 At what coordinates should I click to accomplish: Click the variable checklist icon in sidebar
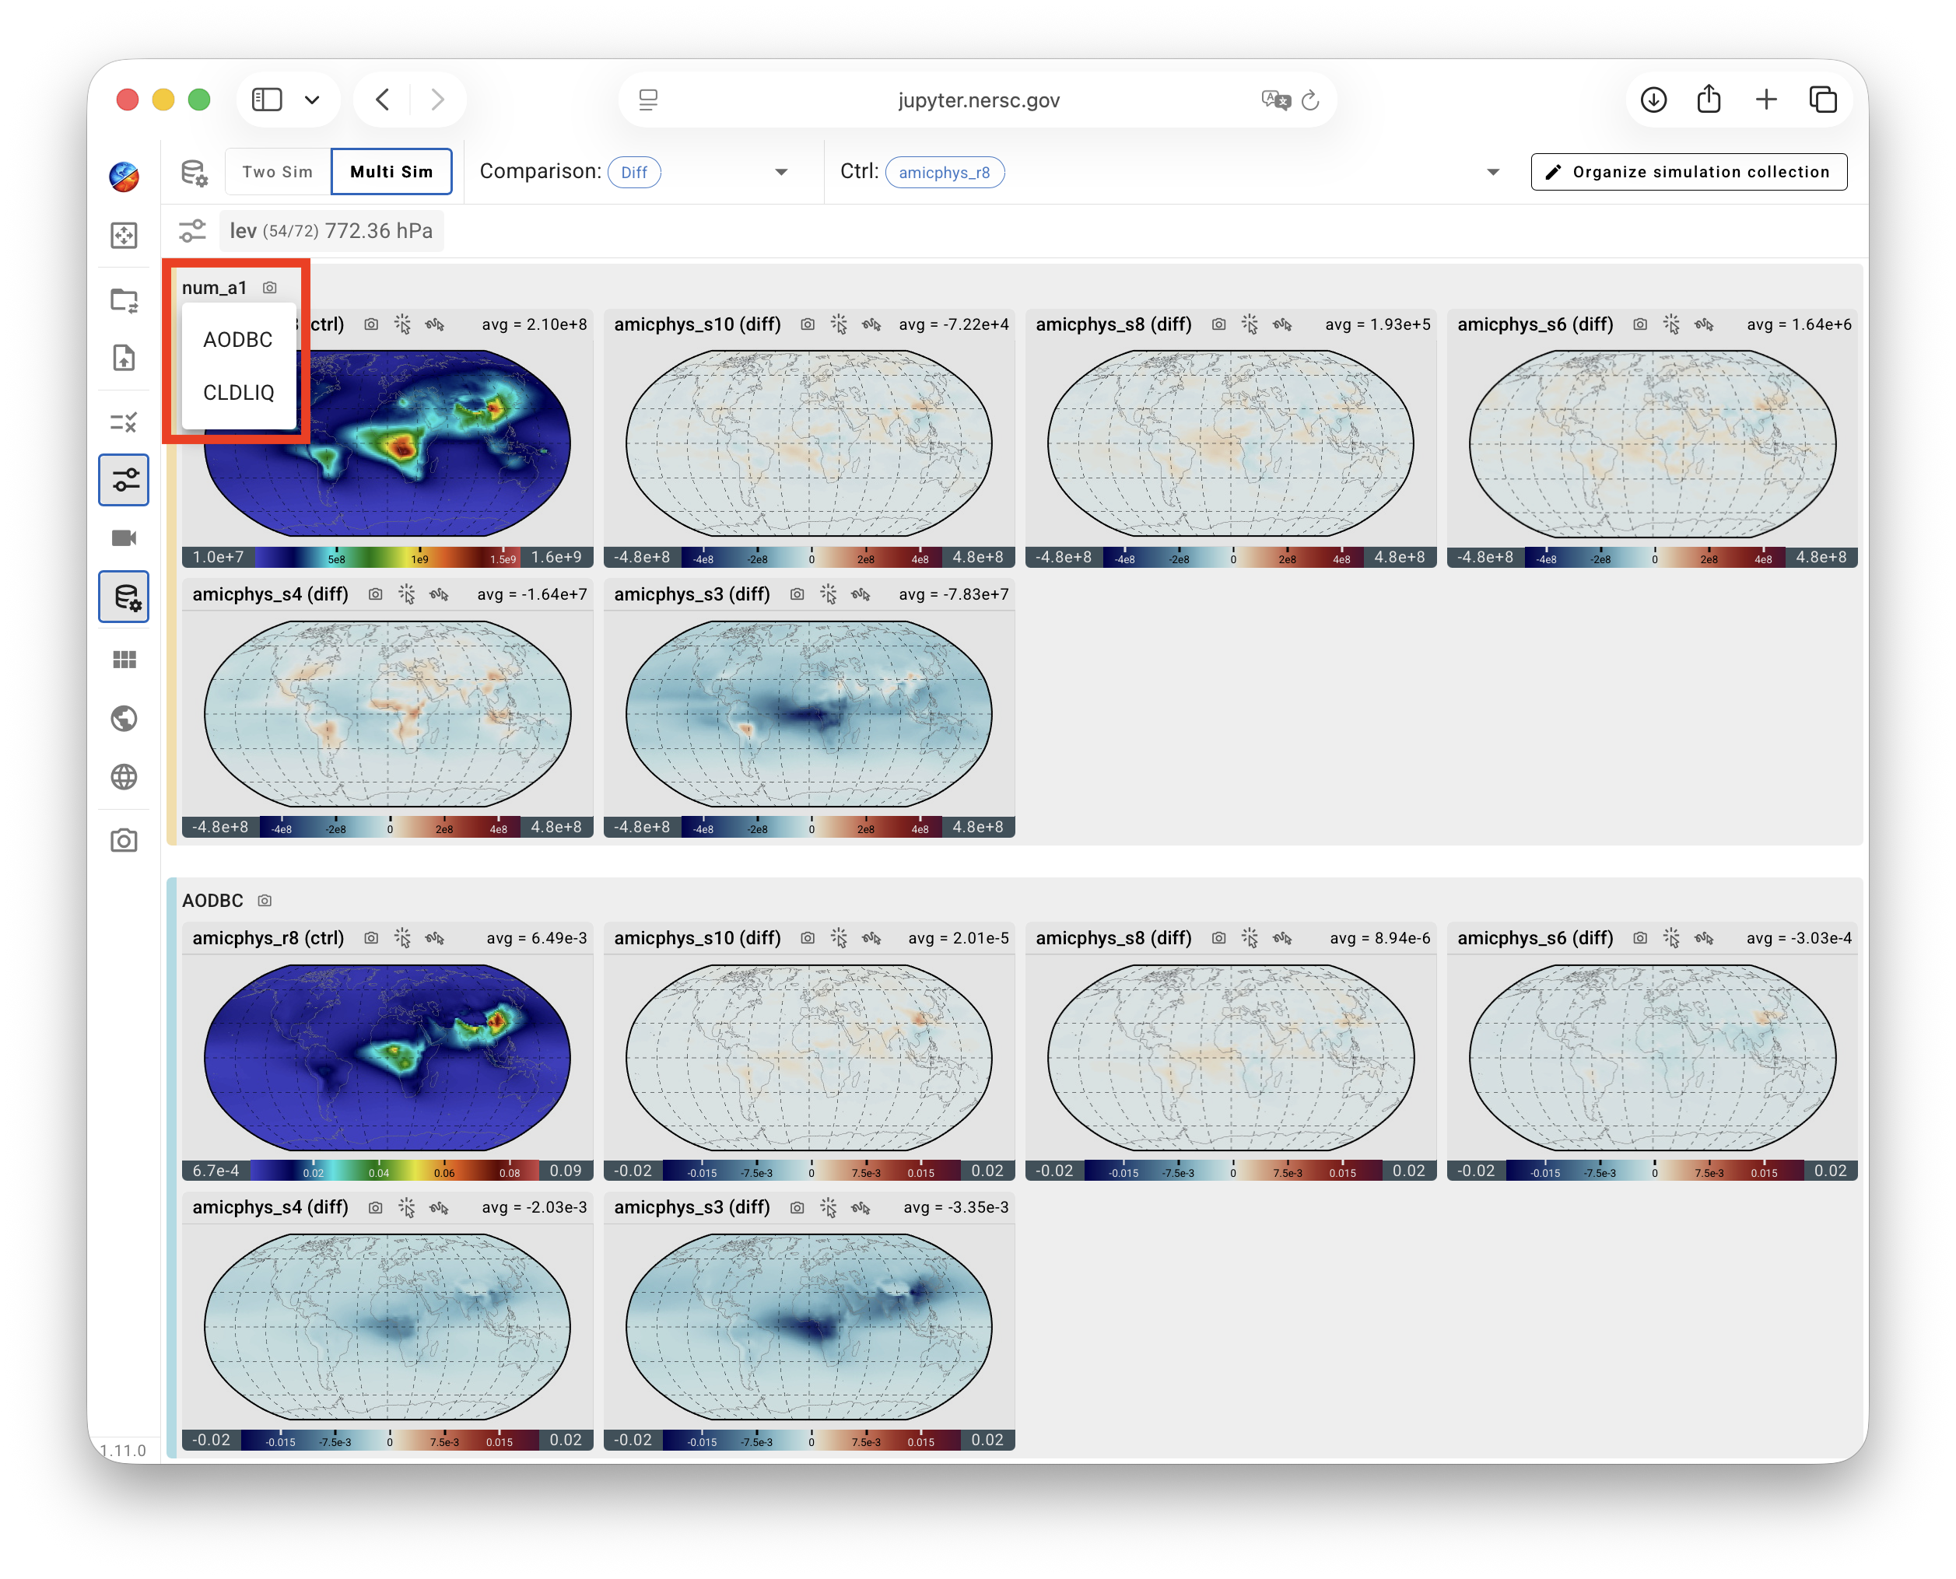pyautogui.click(x=124, y=422)
